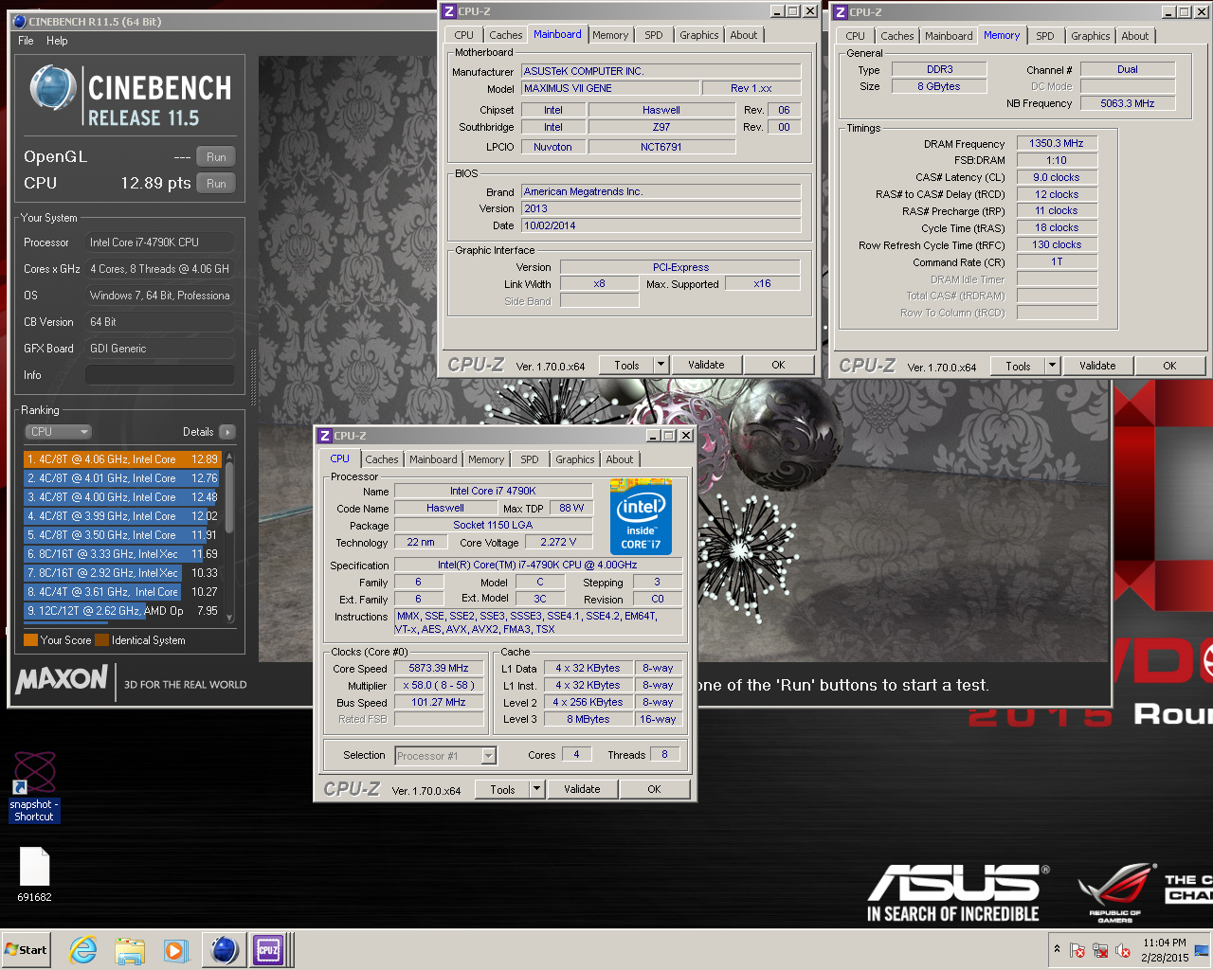
Task: Open the Details arrow in Ranking panel
Action: tap(227, 432)
